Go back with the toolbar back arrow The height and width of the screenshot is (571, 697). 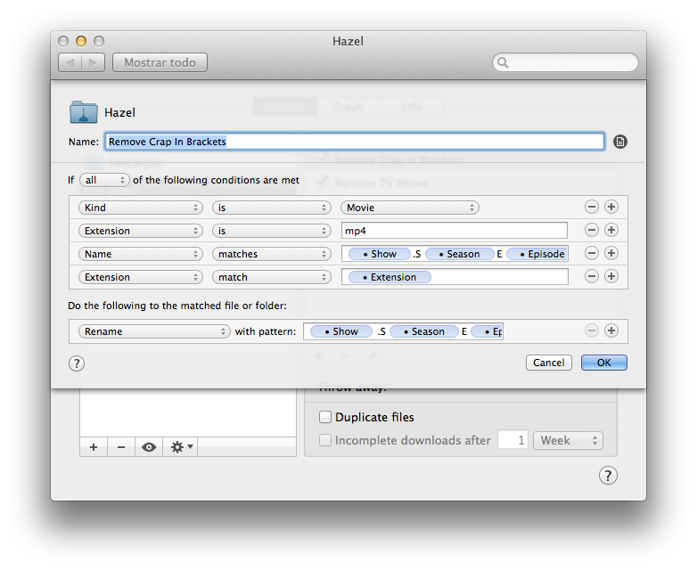click(70, 62)
